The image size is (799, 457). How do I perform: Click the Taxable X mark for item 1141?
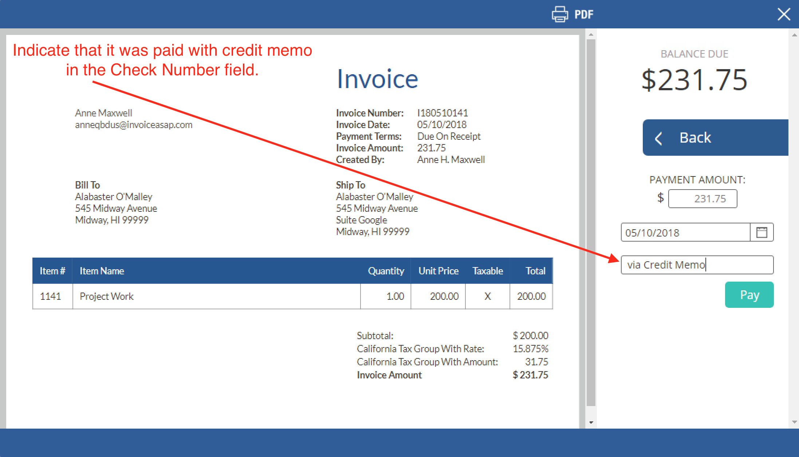coord(488,296)
